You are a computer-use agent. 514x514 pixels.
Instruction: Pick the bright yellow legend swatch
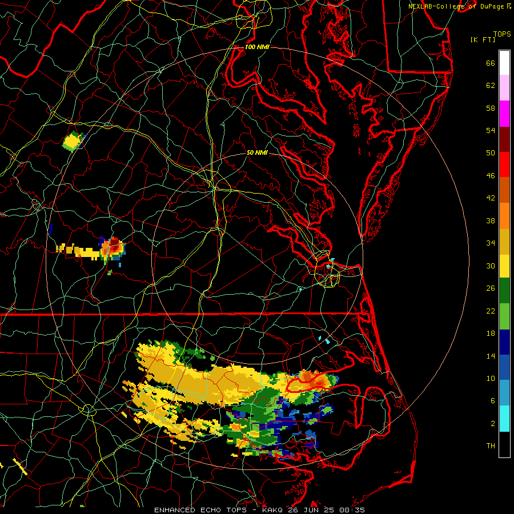(504, 266)
